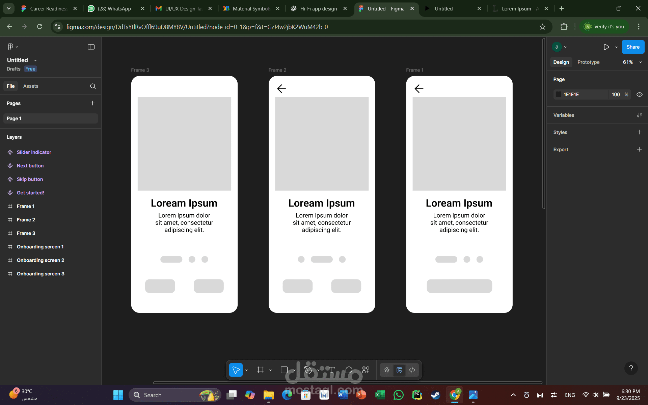Viewport: 648px width, 405px height.
Task: Toggle Dev Mode in bottom toolbar
Action: [412, 370]
